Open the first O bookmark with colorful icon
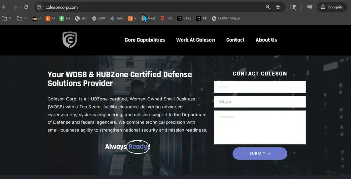The image size is (351, 179). point(36,19)
